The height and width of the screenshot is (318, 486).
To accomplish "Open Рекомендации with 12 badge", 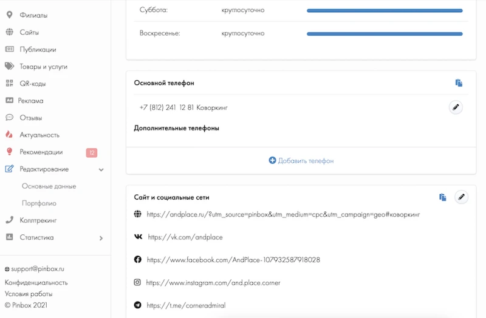I will point(41,152).
